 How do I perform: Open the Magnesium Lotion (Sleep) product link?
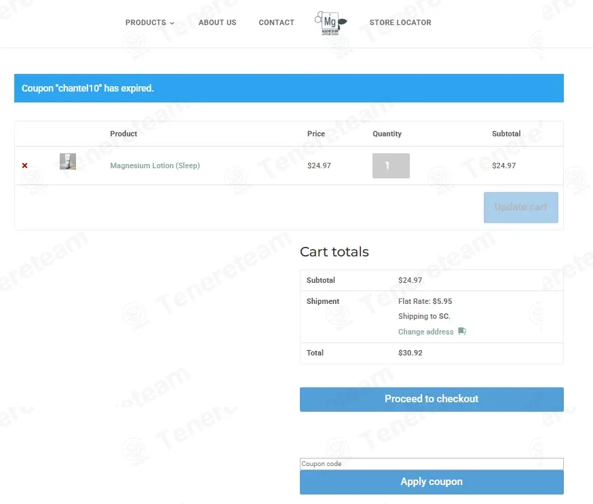click(x=155, y=166)
